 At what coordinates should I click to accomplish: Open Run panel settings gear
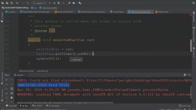[x=185, y=75]
